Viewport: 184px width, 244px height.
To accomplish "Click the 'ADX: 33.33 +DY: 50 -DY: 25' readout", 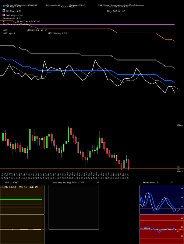I will (20, 187).
